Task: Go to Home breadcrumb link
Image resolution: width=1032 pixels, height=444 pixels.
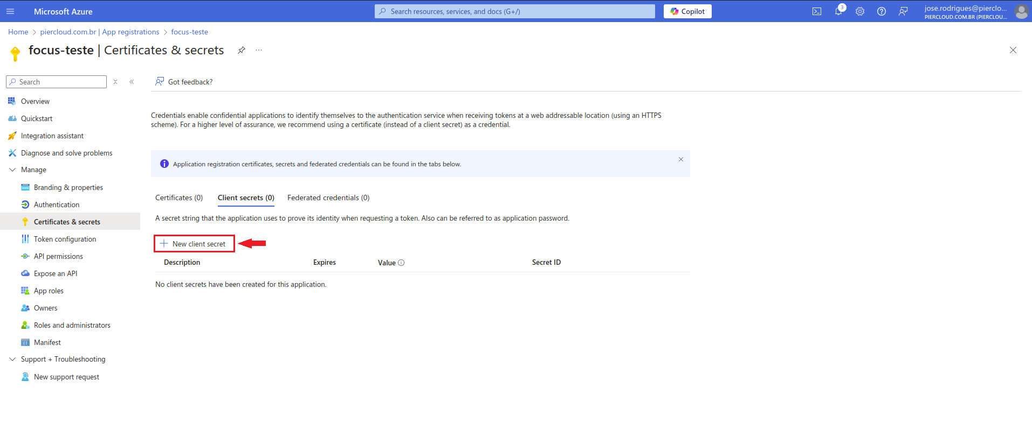Action: (x=18, y=32)
